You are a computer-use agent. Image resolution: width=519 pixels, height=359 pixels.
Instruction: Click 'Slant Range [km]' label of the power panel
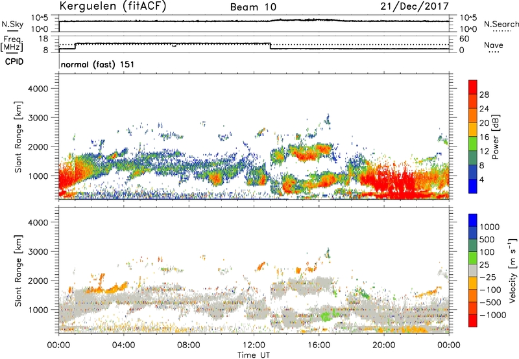coord(18,137)
